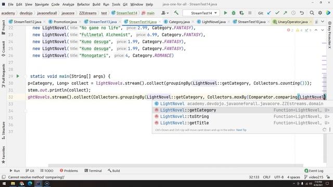Open IDE settings gear icon
The image size is (333, 187).
click(320, 13)
